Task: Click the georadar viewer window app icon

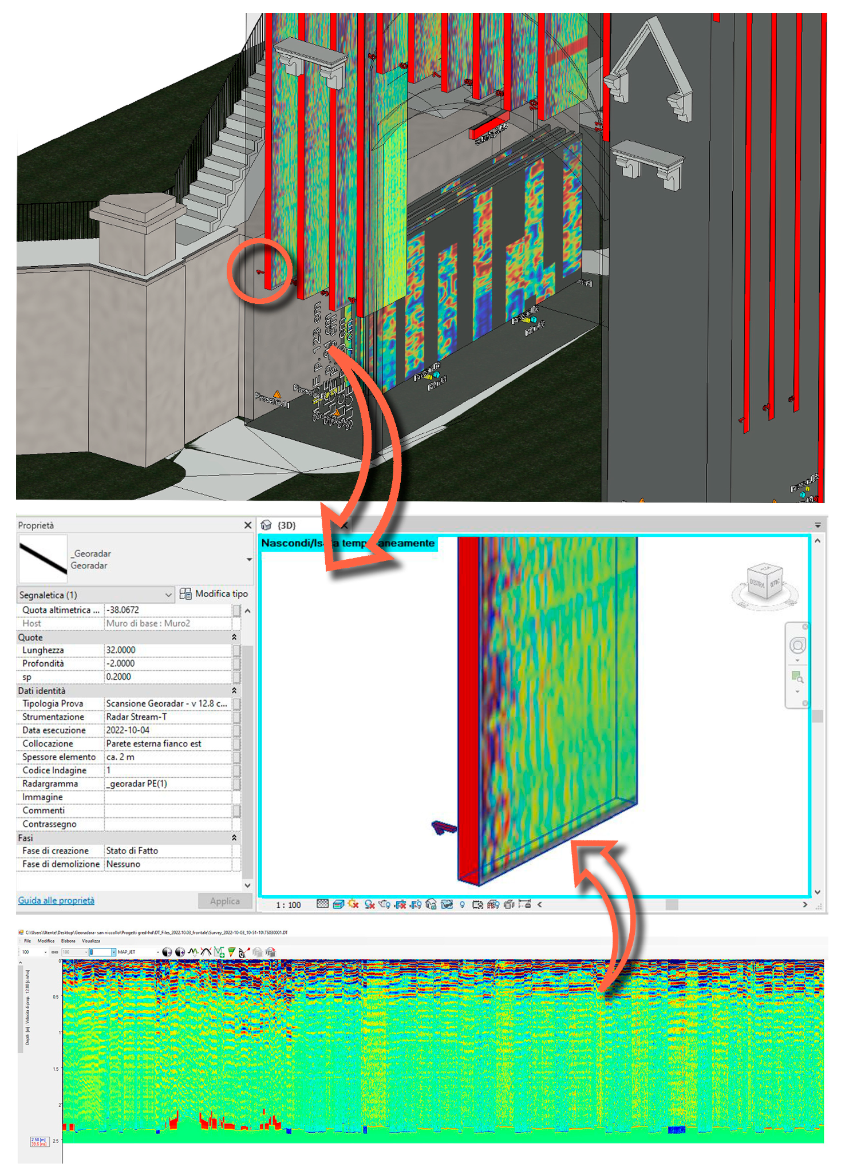Action: pos(21,932)
